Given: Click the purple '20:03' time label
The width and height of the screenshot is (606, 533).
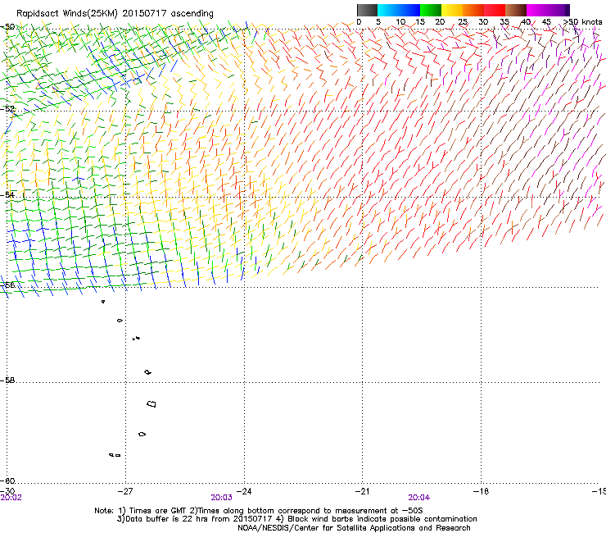Looking at the screenshot, I should pos(221,498).
